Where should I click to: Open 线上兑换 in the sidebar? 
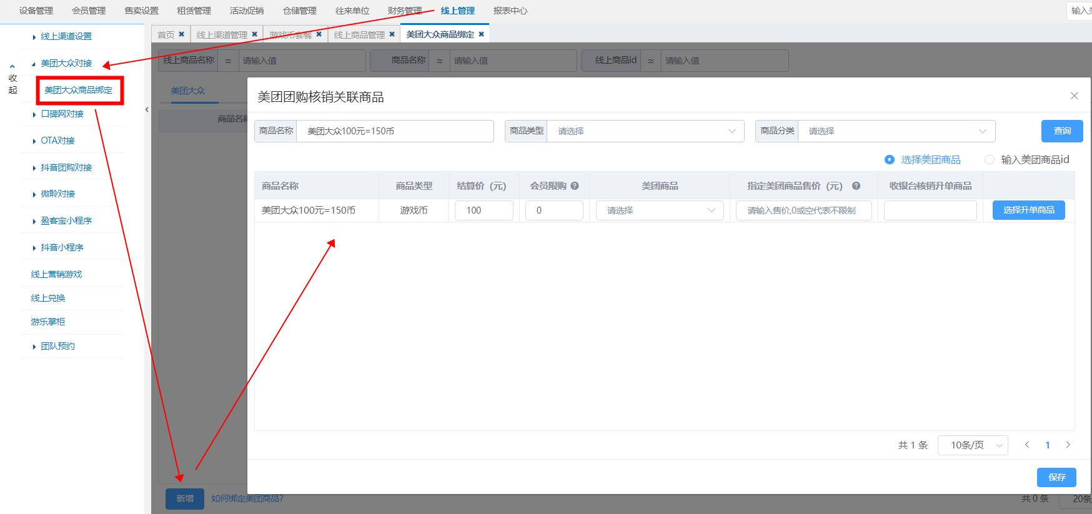pos(48,298)
